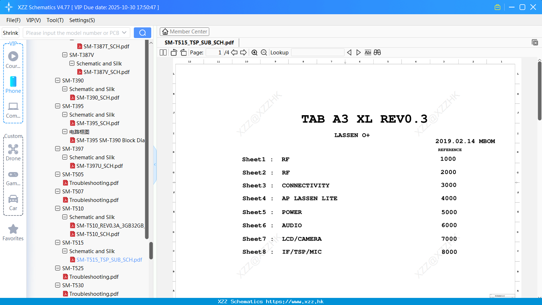Zoom out of the schematic
Viewport: 542px width, 305px height.
(x=264, y=53)
